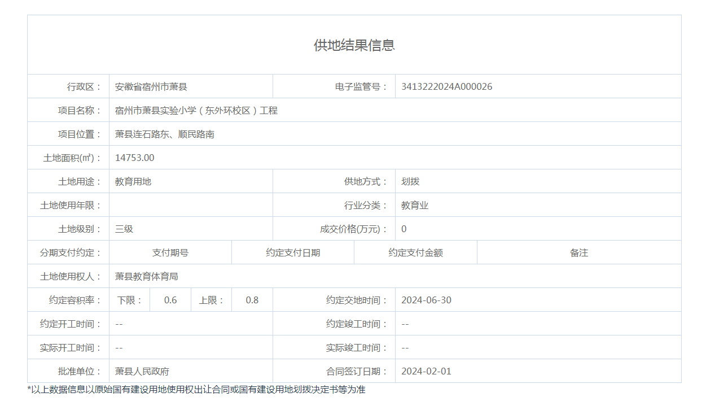
Task: Click the project name 宿州市萧县实验小学 value
Action: click(196, 110)
